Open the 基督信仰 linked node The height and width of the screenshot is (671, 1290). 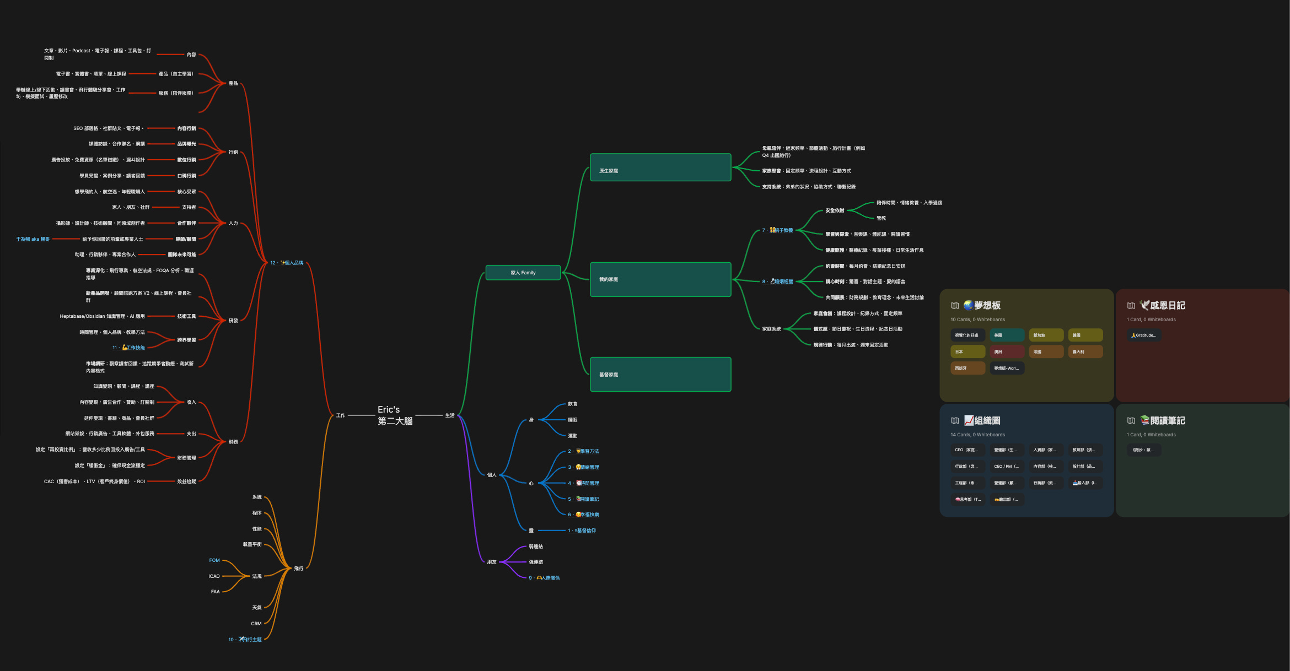(x=585, y=531)
